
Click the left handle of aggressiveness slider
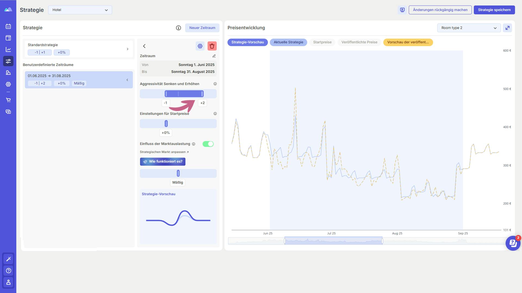tap(166, 94)
